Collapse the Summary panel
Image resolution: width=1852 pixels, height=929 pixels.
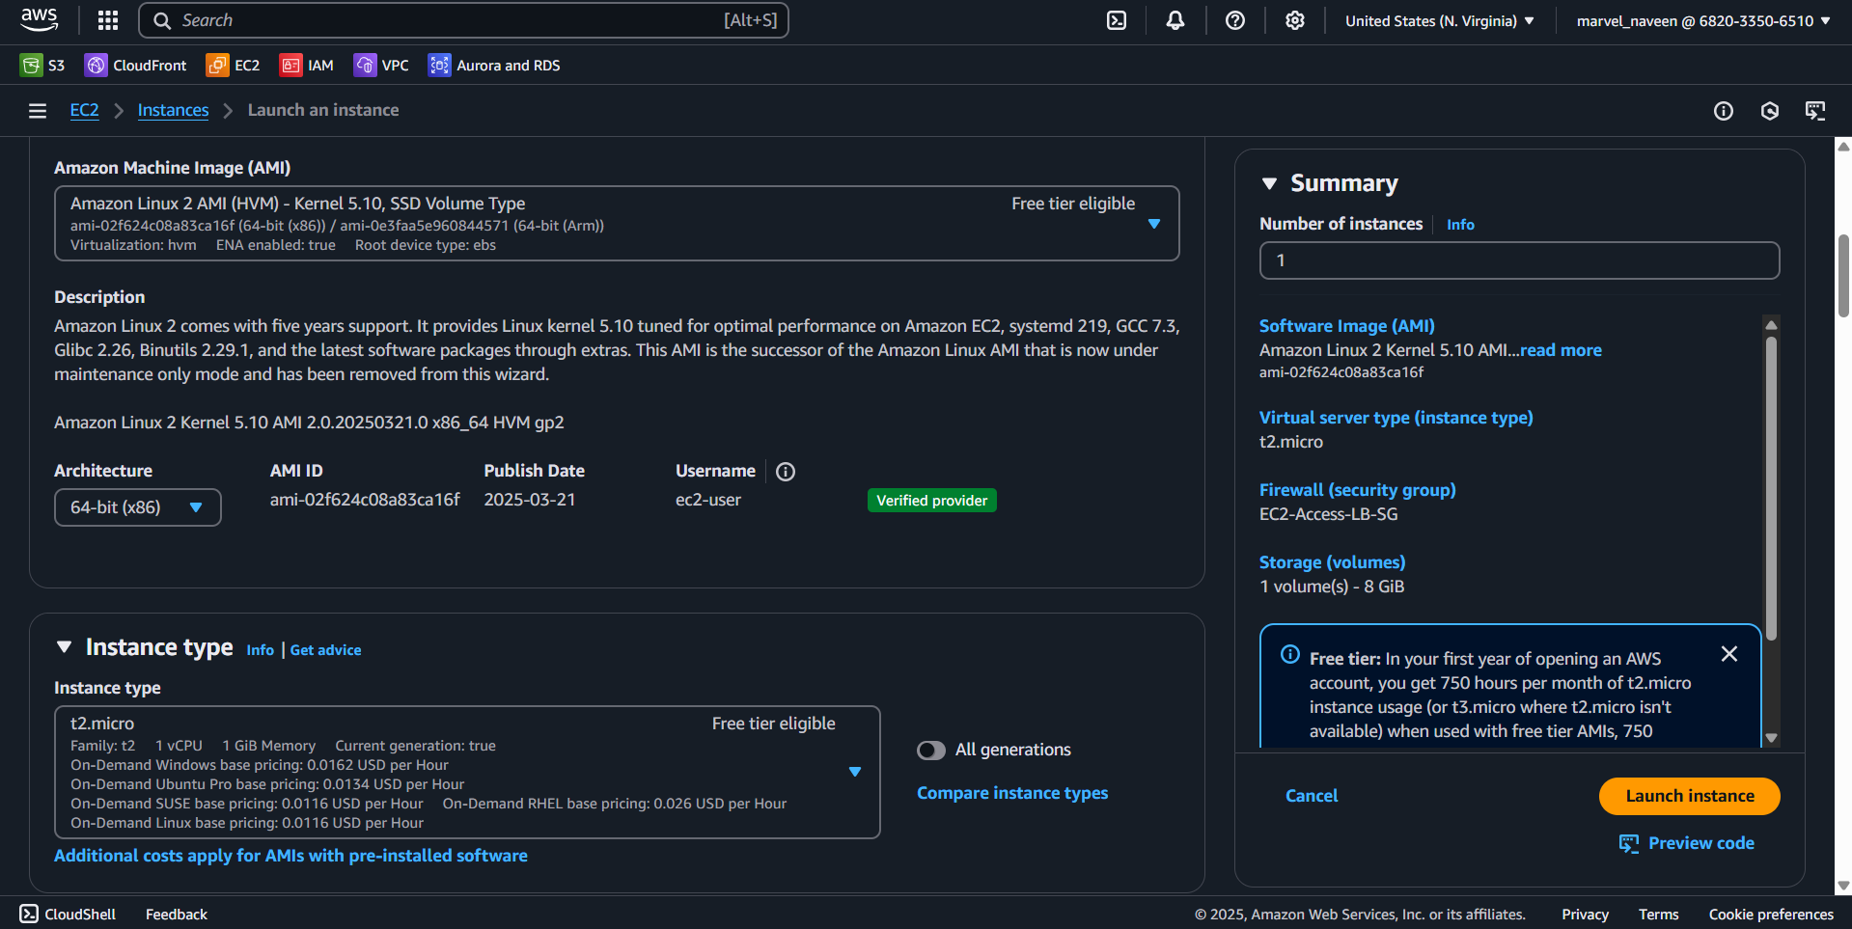1270,183
